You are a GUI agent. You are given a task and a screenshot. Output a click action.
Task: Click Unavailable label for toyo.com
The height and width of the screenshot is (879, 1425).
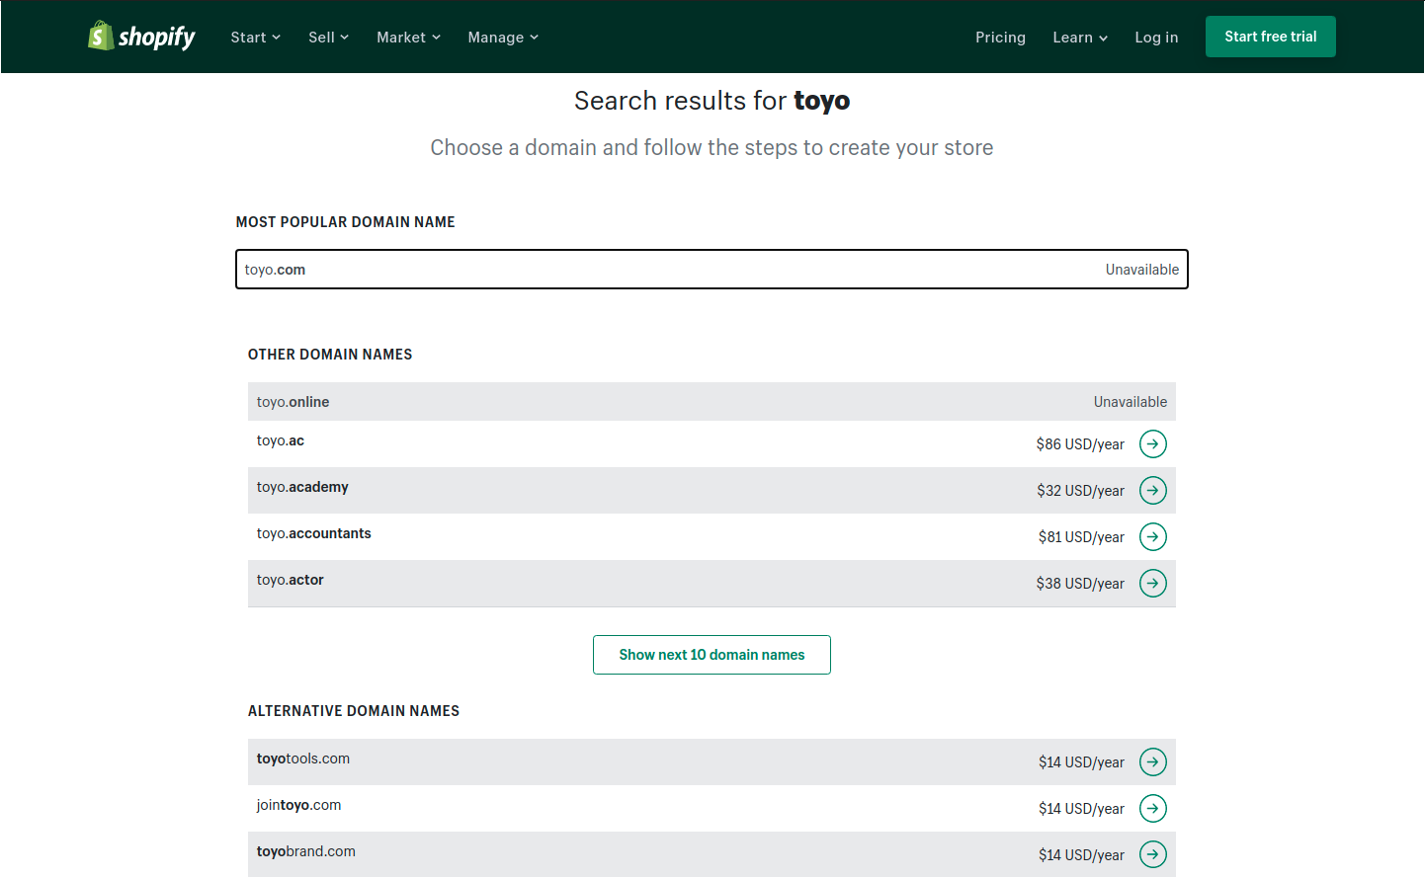tap(1142, 270)
